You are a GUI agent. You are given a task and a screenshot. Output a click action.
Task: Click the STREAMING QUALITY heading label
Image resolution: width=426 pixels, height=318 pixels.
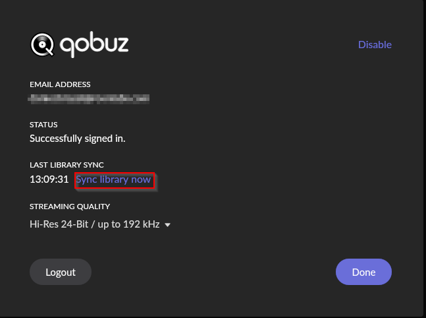pos(70,207)
